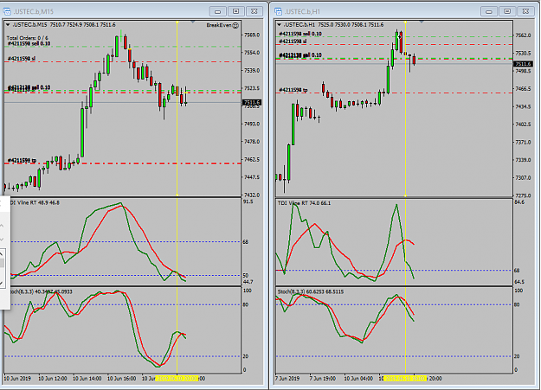The image size is (541, 390).
Task: Click the chart icon in the .USTEC.b,M15 title bar
Action: [x=7, y=12]
